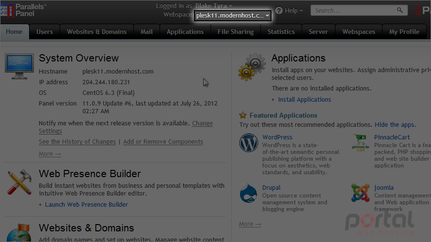
Task: Open the My Profile tab
Action: coord(404,31)
